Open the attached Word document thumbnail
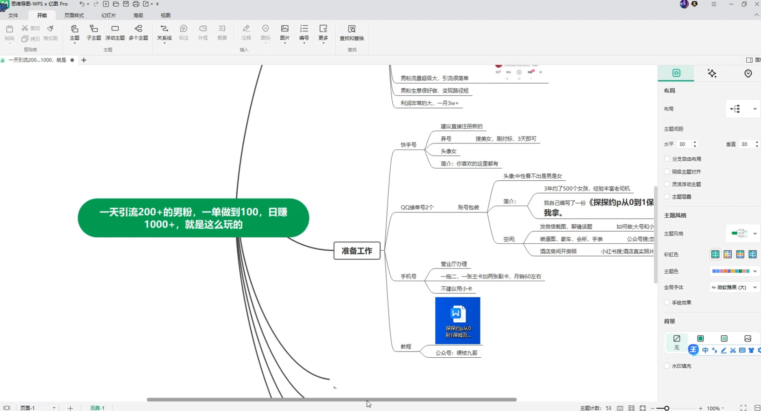Viewport: 761px width, 411px height. [x=457, y=321]
